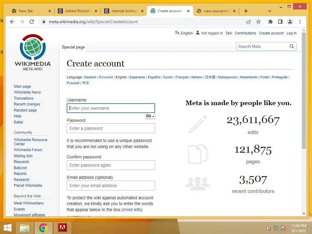Click the Confirm password field
312x234 pixels.
pyautogui.click(x=111, y=165)
